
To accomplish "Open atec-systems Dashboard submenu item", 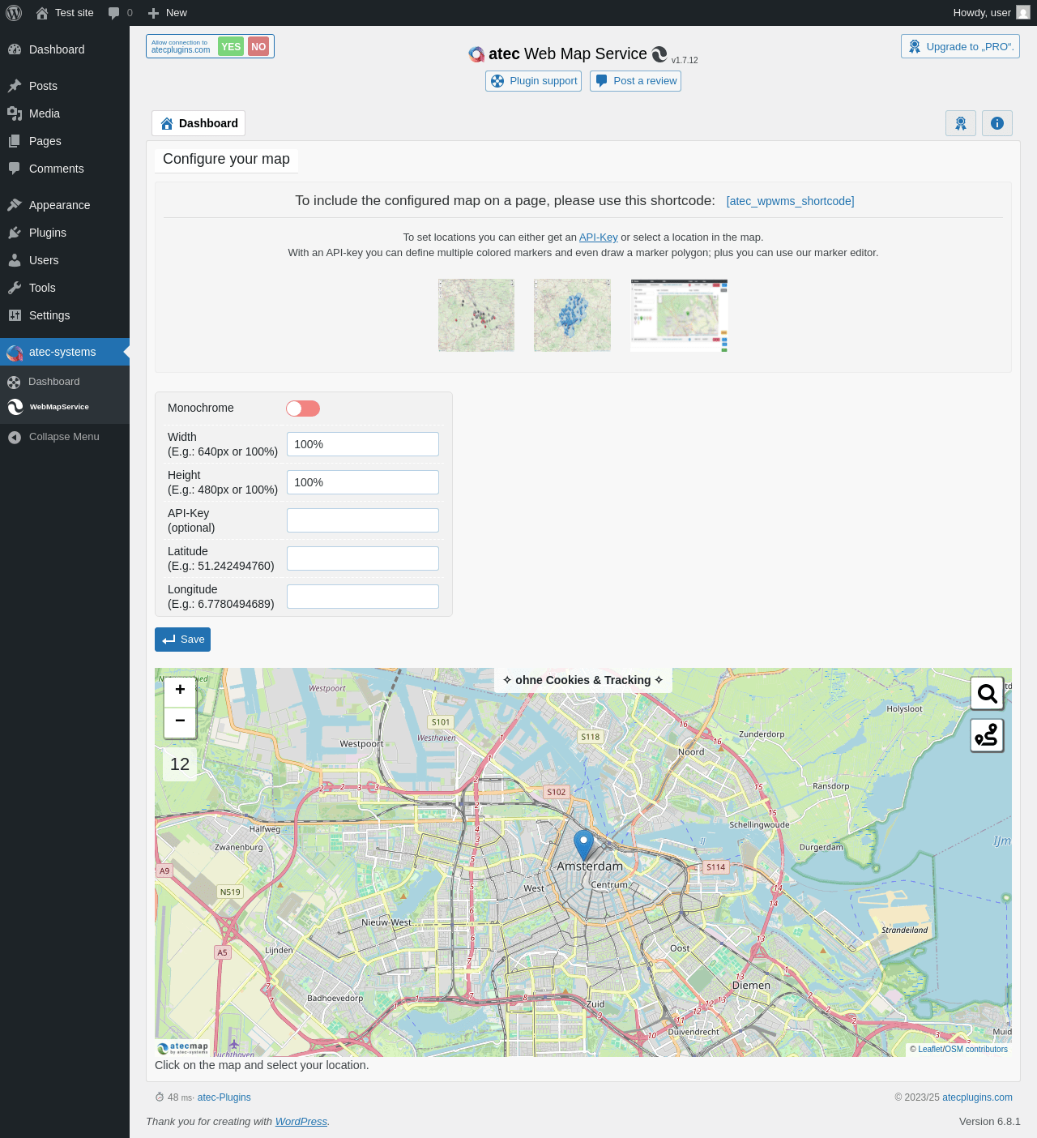I will 65,382.
